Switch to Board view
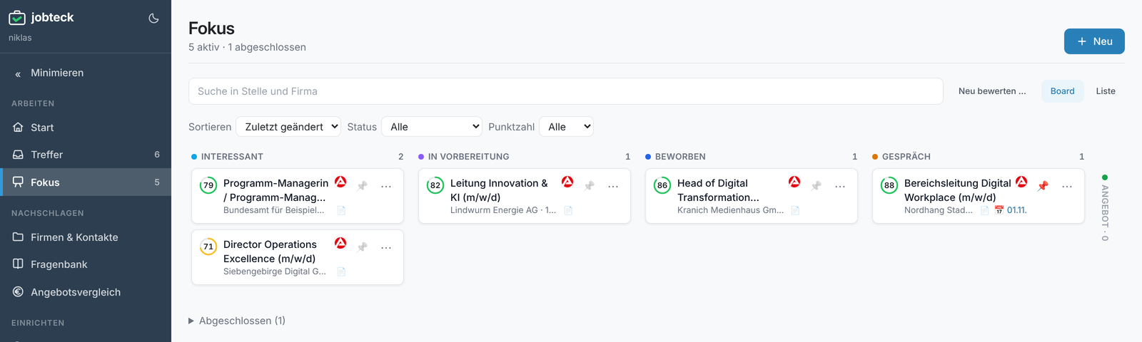1142x342 pixels. tap(1062, 91)
